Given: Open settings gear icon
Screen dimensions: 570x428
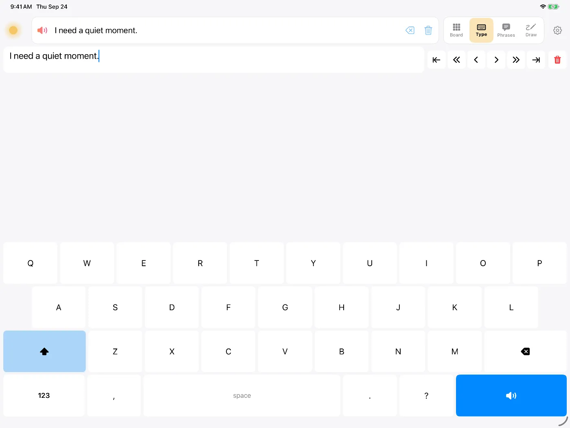Looking at the screenshot, I should pos(557,30).
